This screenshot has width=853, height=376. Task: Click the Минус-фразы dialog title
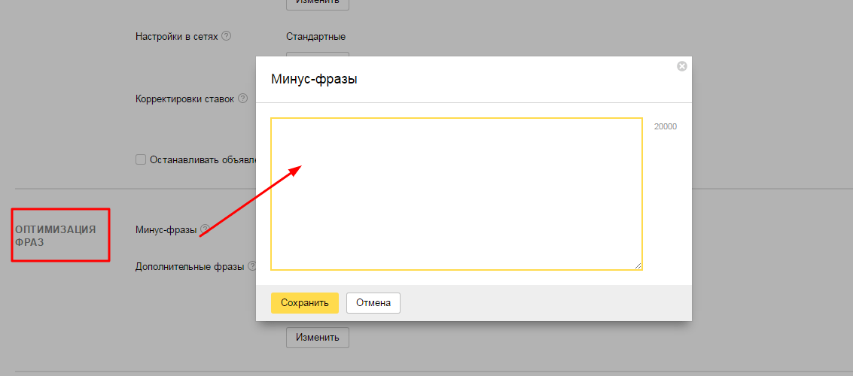(314, 79)
